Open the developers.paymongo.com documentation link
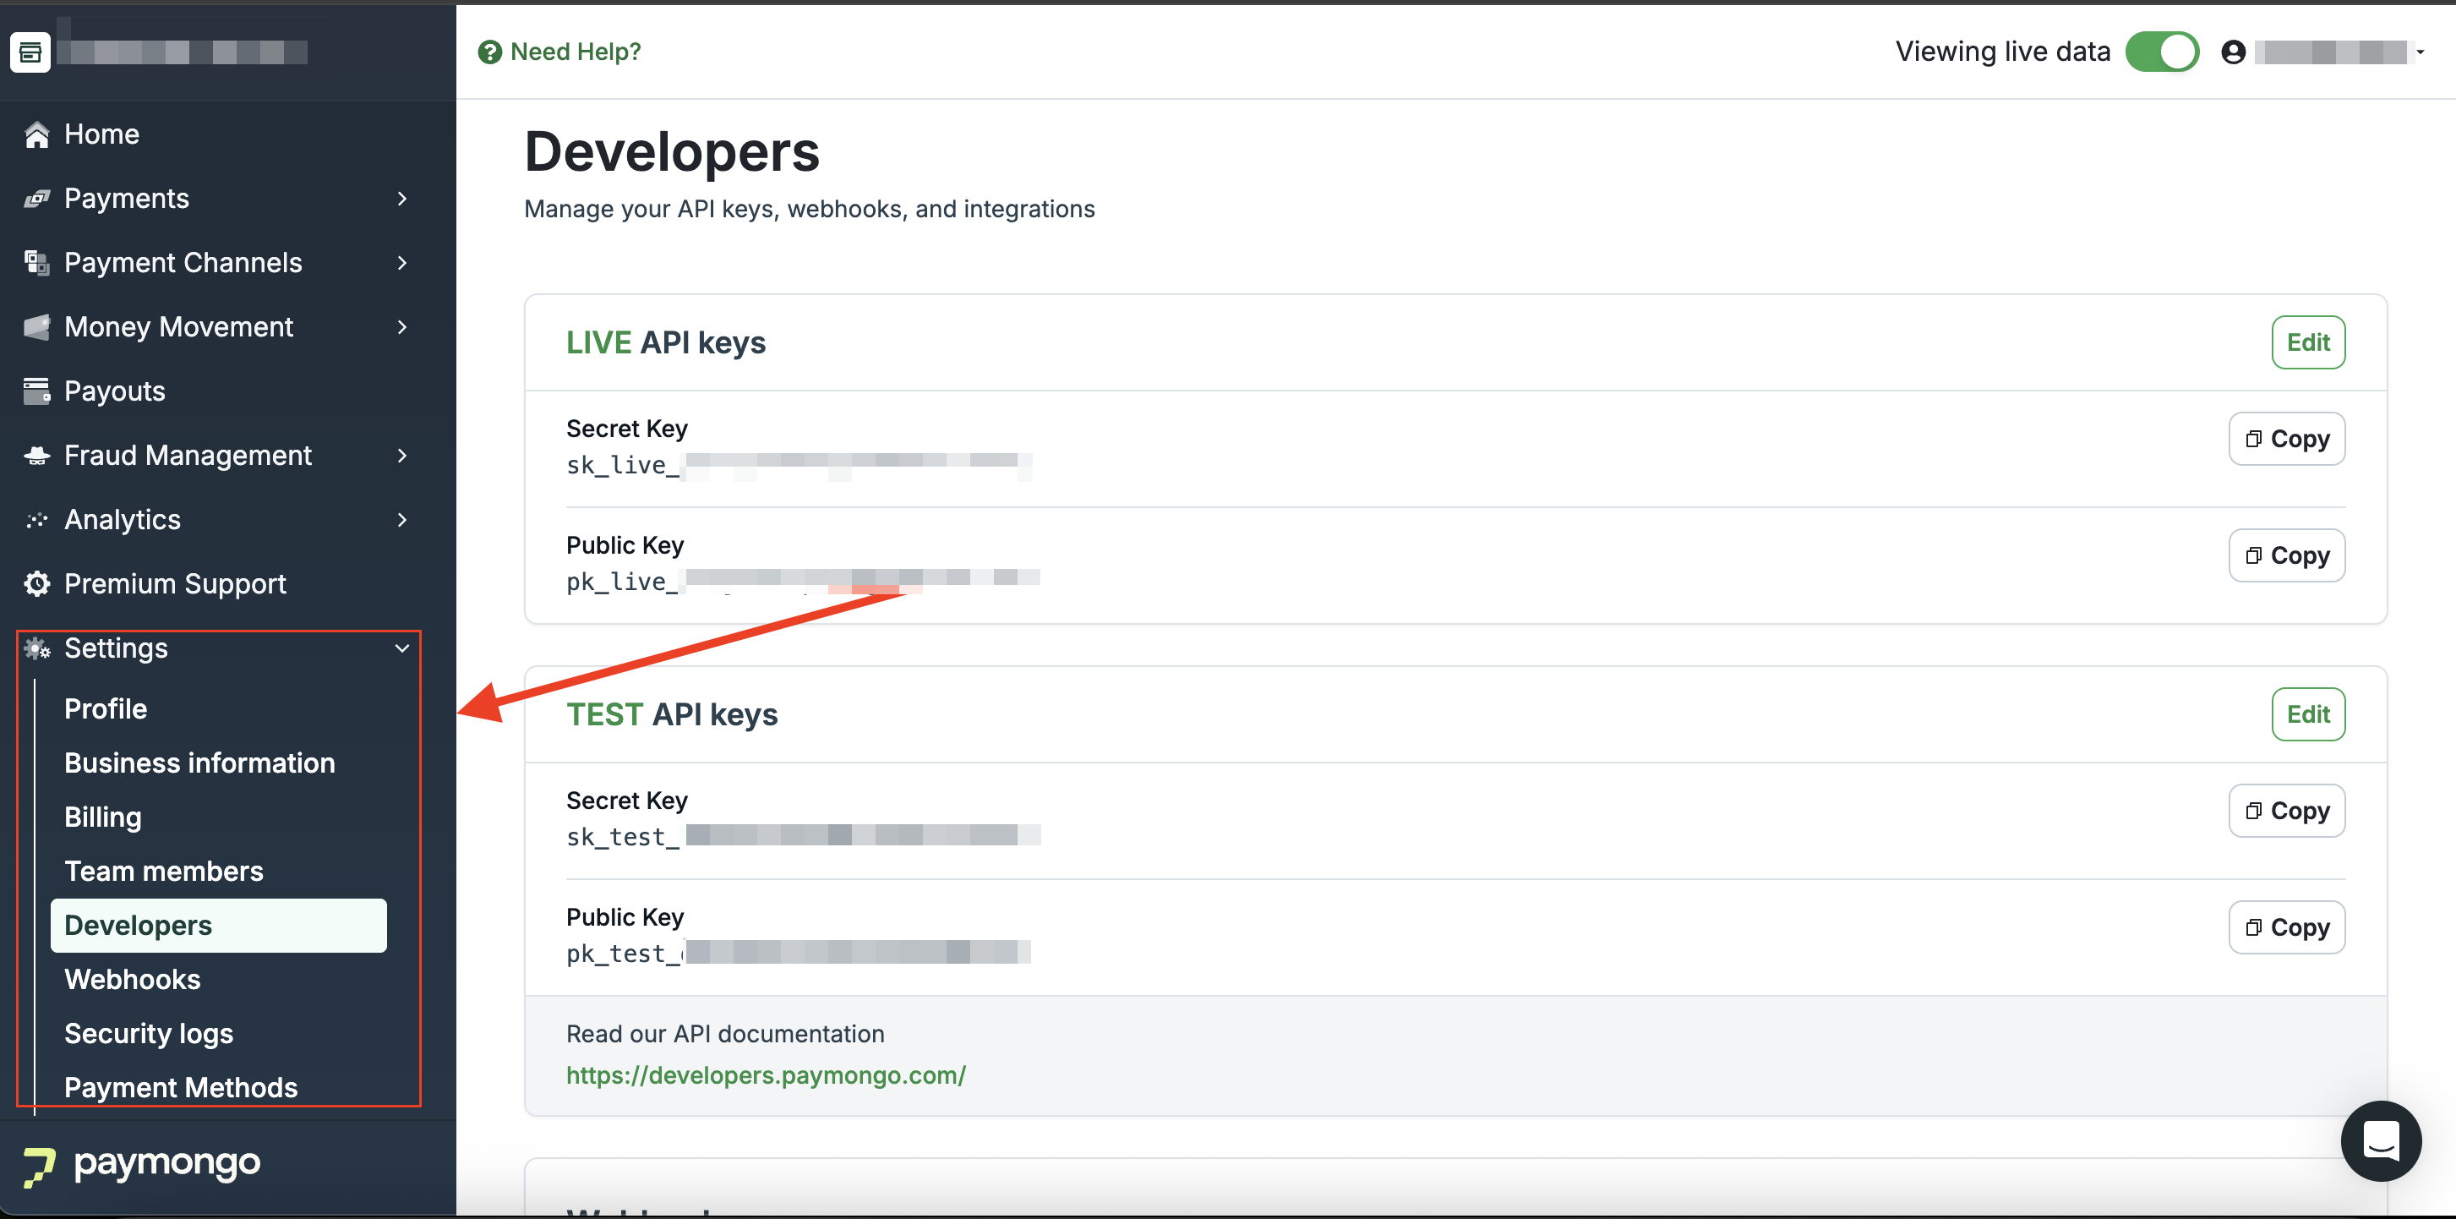The width and height of the screenshot is (2456, 1219). 766,1075
